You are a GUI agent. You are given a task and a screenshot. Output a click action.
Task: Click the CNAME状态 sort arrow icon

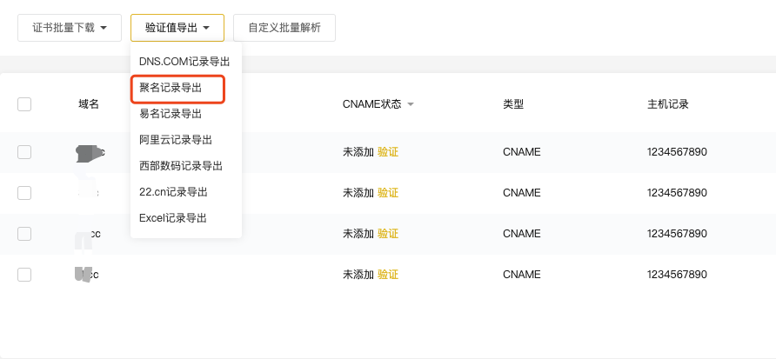point(410,105)
